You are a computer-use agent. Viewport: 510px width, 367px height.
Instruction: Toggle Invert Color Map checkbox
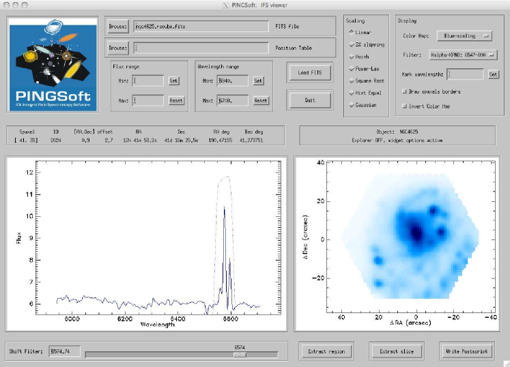tap(405, 106)
